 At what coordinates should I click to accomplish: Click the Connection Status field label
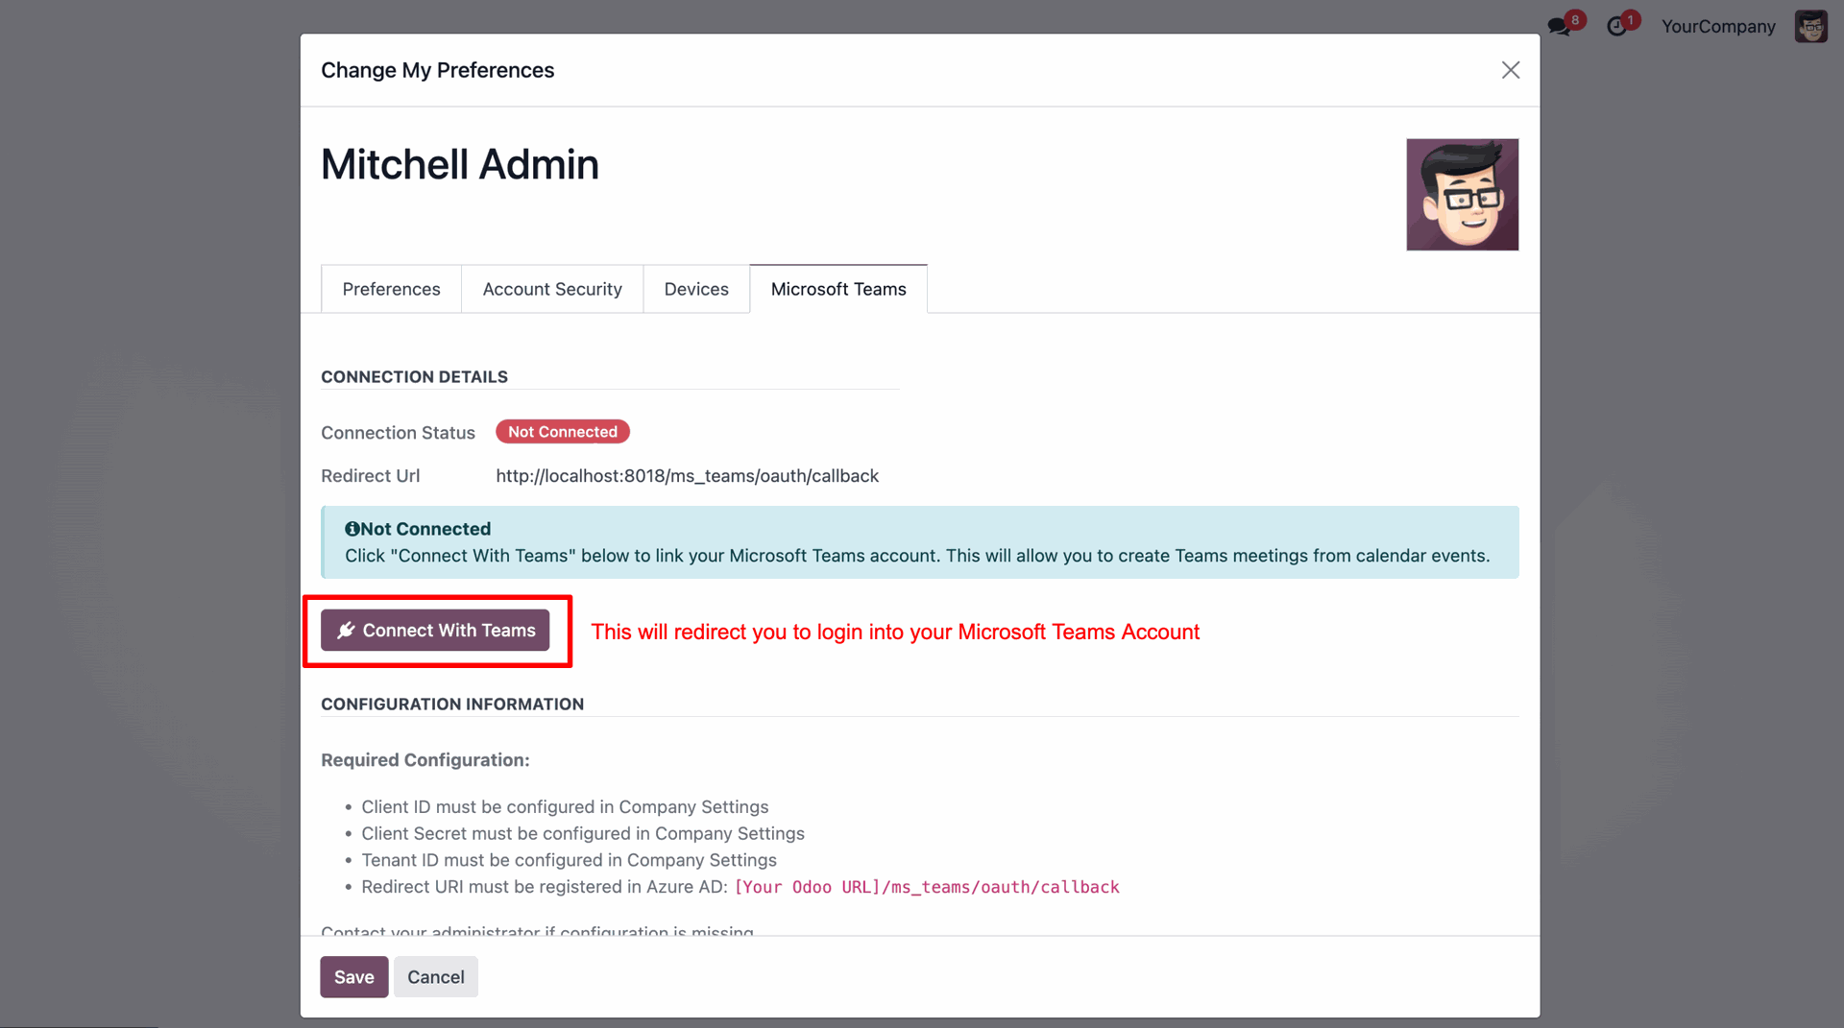(x=398, y=433)
